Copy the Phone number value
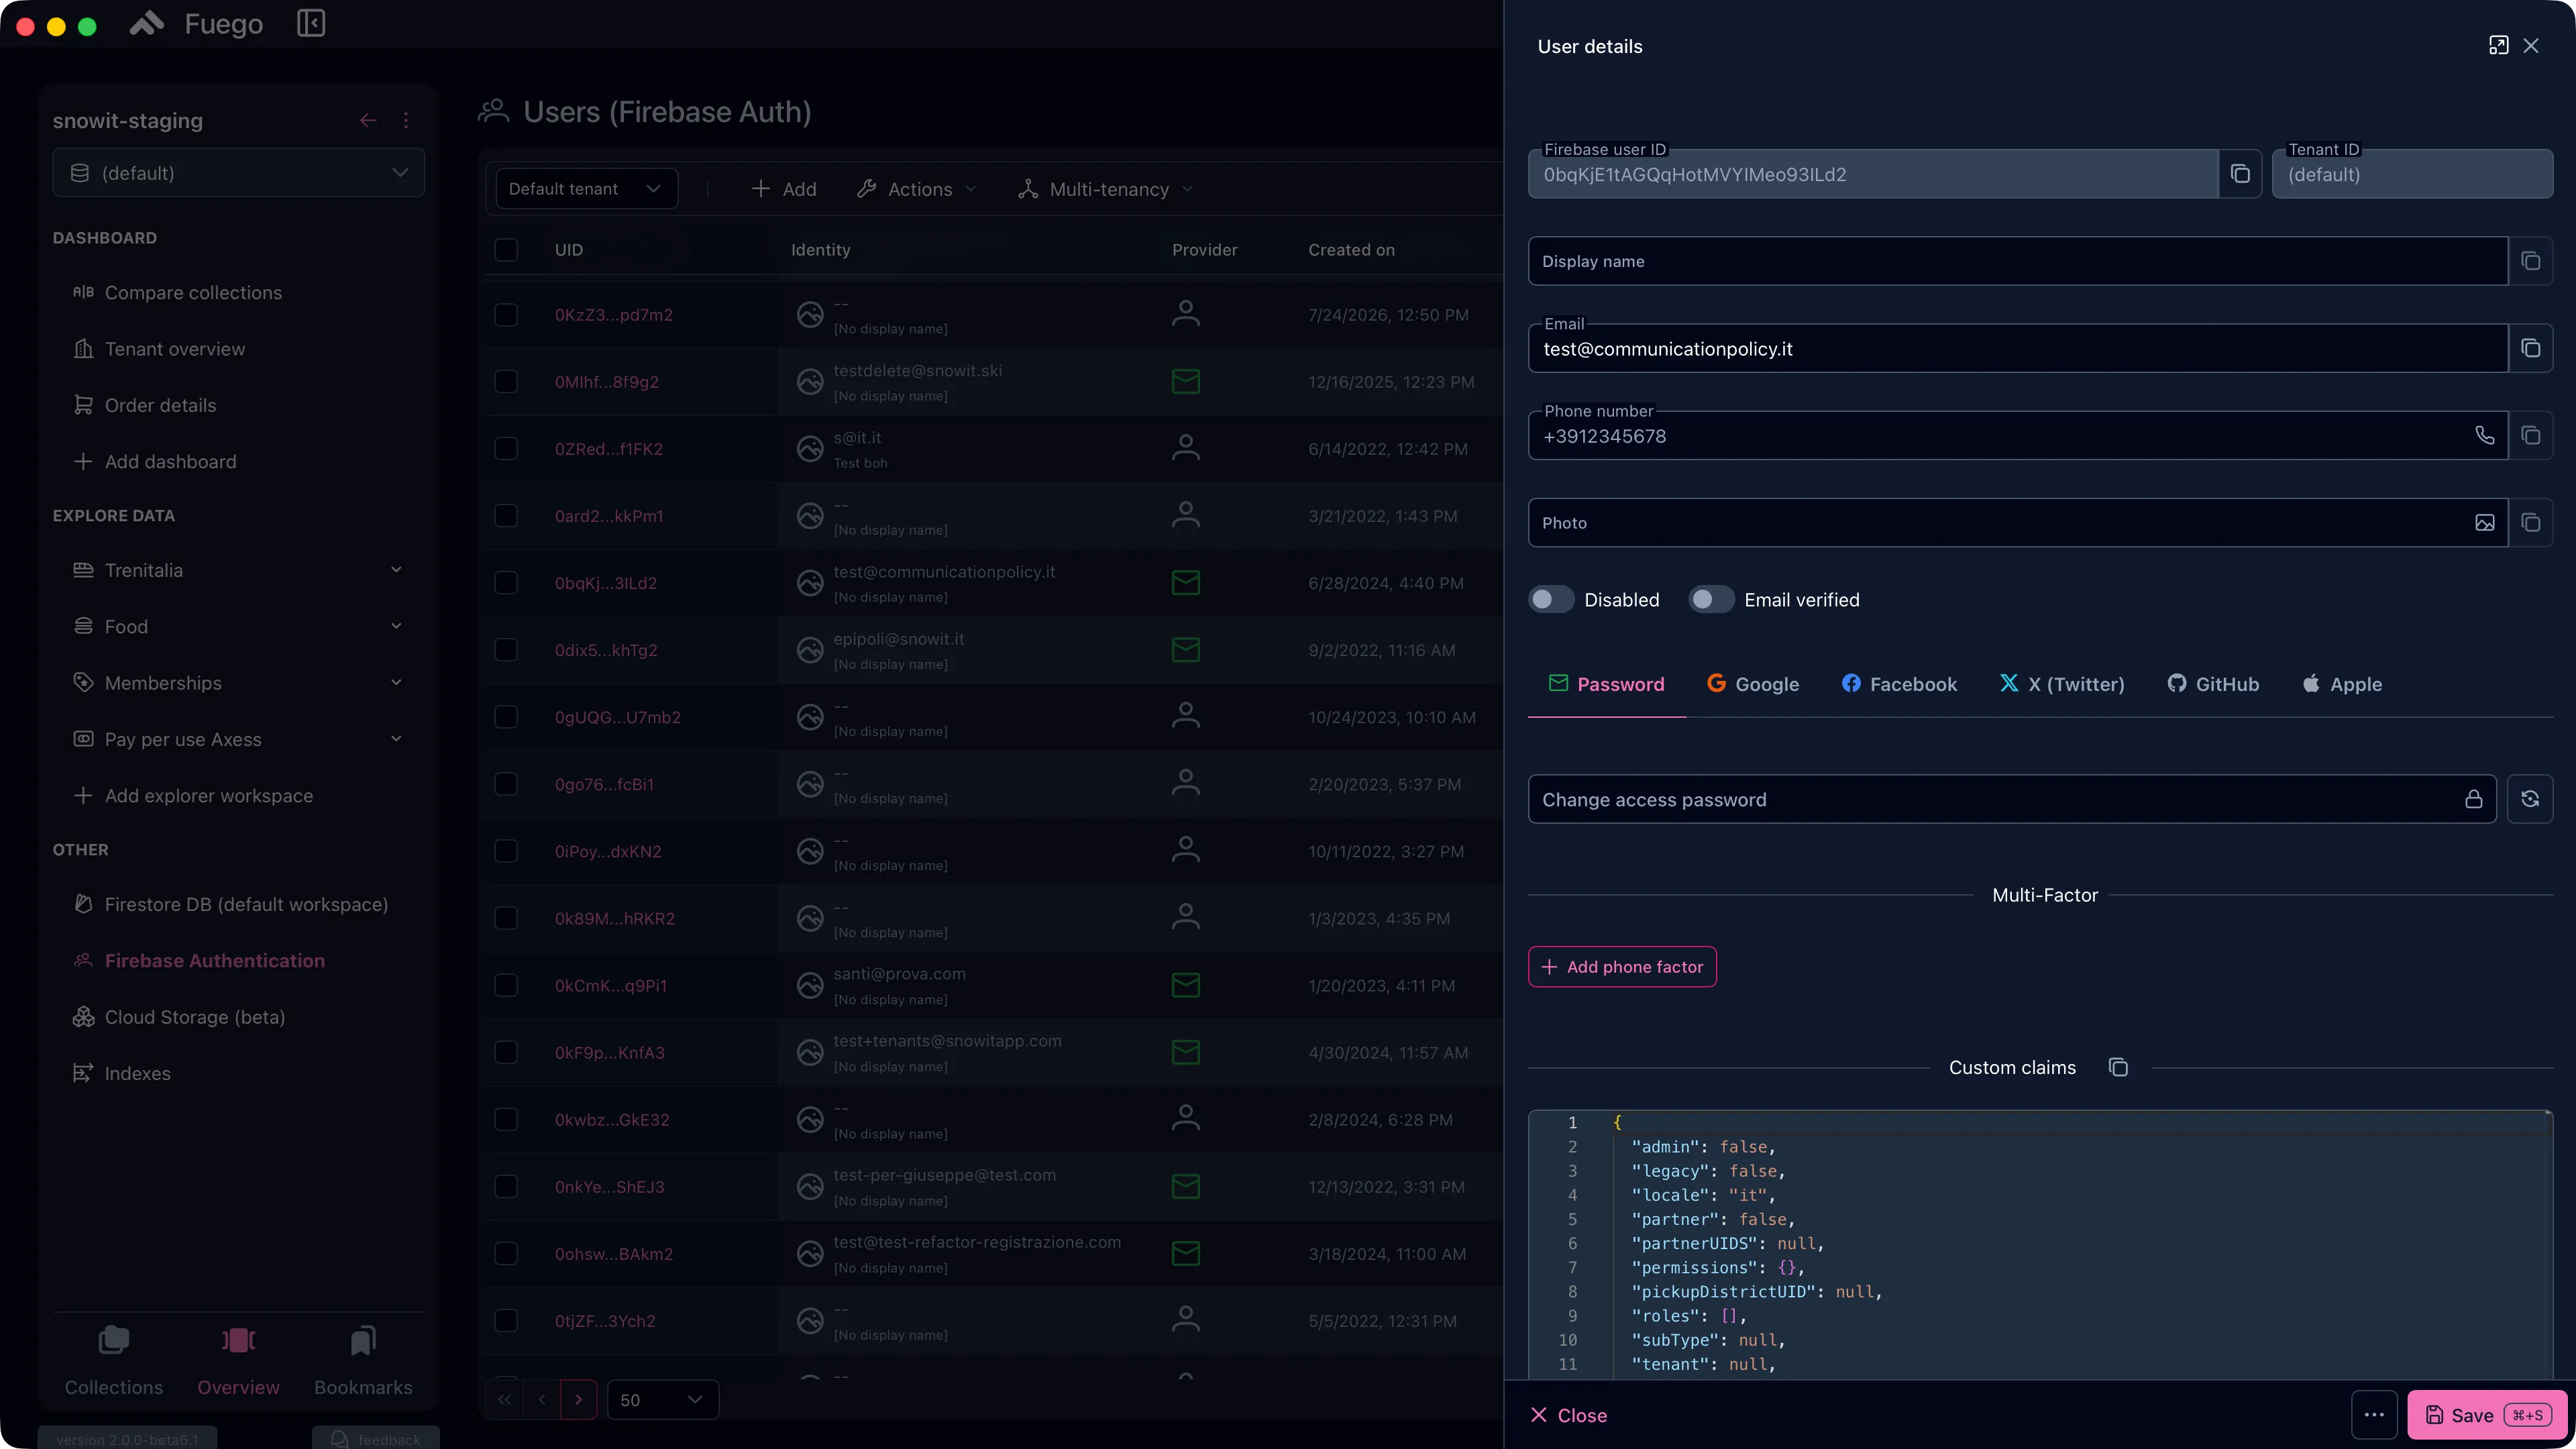 2530,436
